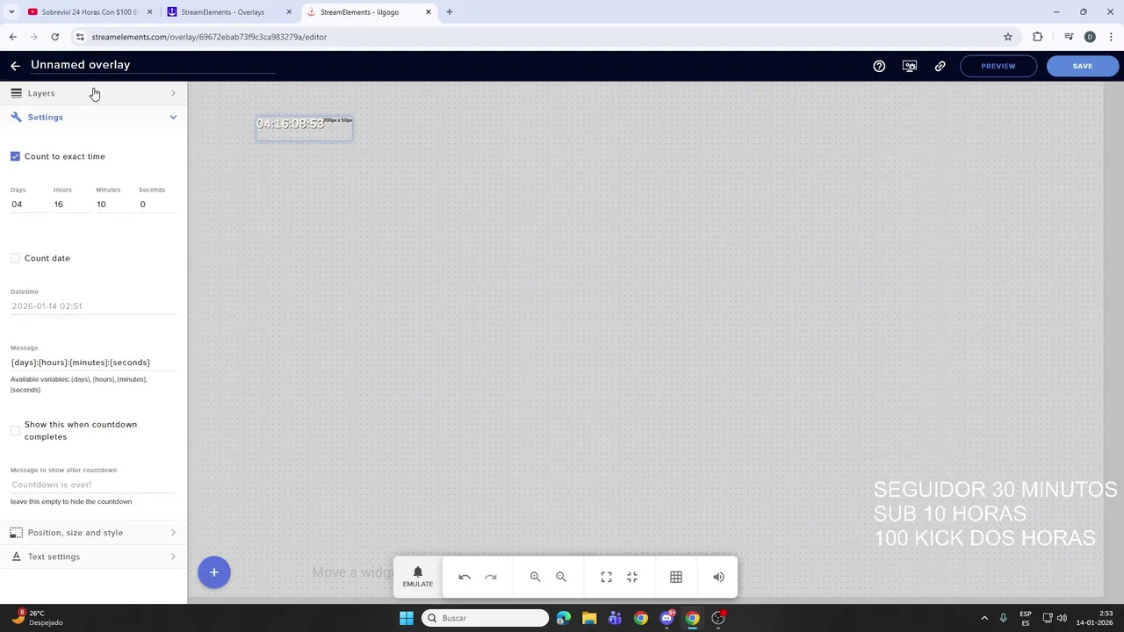1124x632 pixels.
Task: Click the Settings wrench icon
Action: coord(16,117)
